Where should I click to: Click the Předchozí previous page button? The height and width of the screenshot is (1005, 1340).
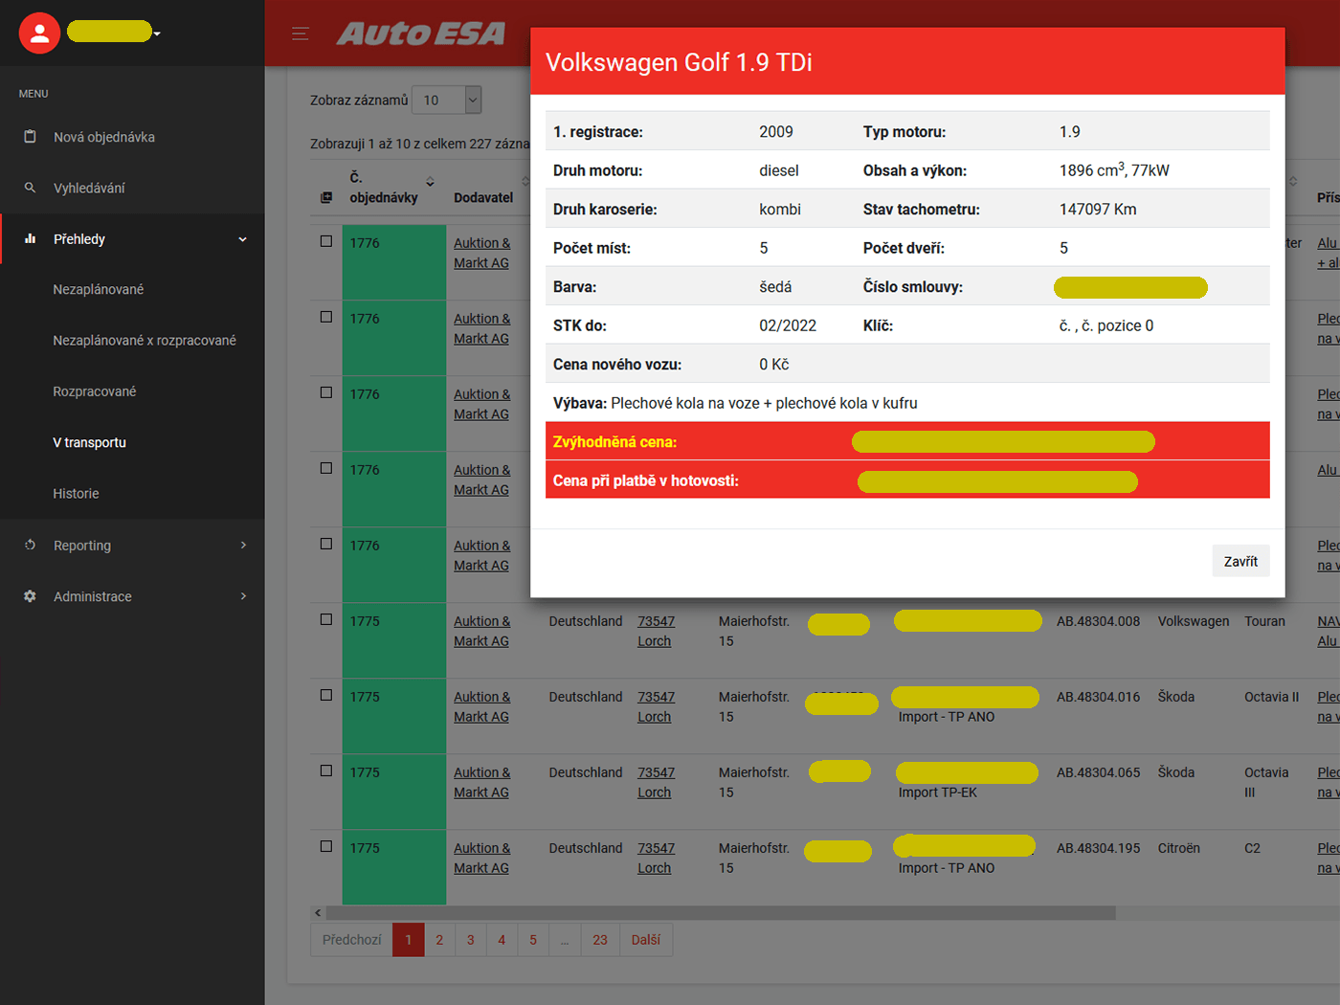click(x=351, y=940)
